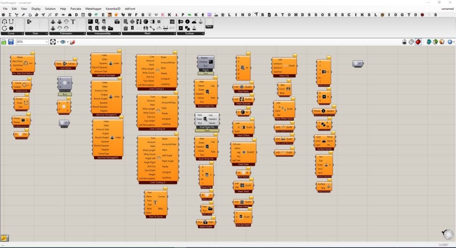Expand the Interoperability panel with its plus
This screenshot has width=456, height=248.
click(x=119, y=33)
